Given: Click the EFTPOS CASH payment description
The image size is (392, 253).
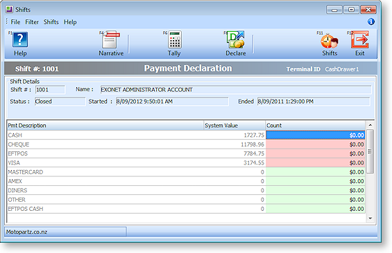Looking at the screenshot, I should click(x=26, y=209).
